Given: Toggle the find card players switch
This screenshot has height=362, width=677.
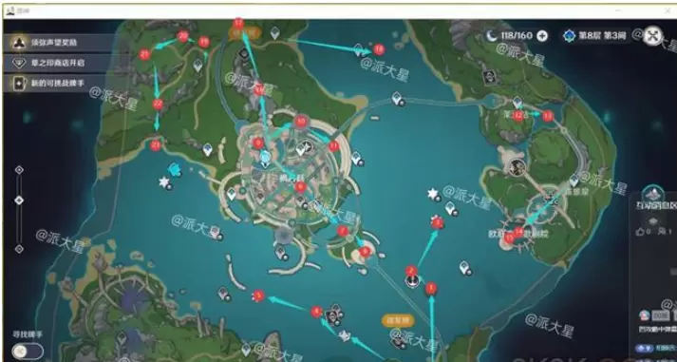Looking at the screenshot, I should [x=28, y=351].
